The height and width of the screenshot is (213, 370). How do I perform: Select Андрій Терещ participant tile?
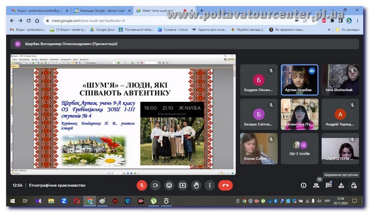point(340,114)
